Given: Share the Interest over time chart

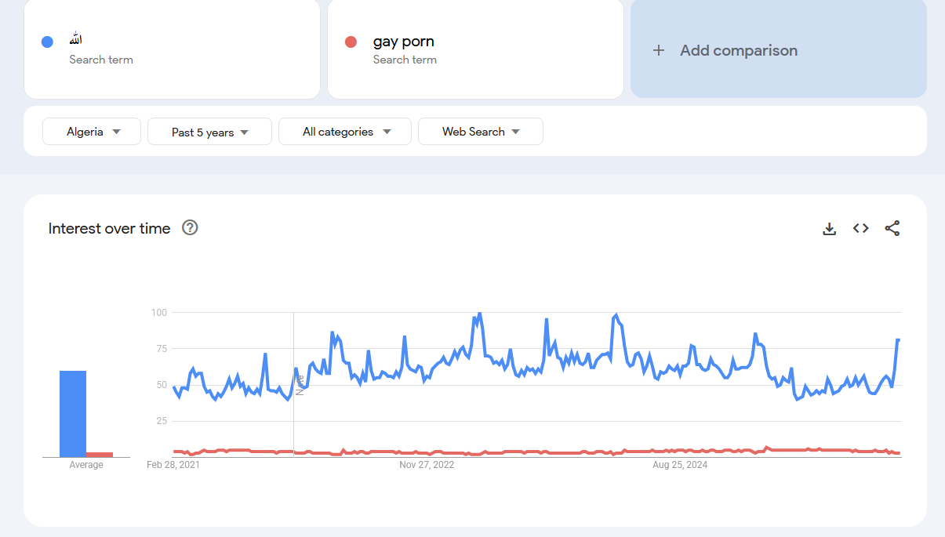Looking at the screenshot, I should pos(892,228).
